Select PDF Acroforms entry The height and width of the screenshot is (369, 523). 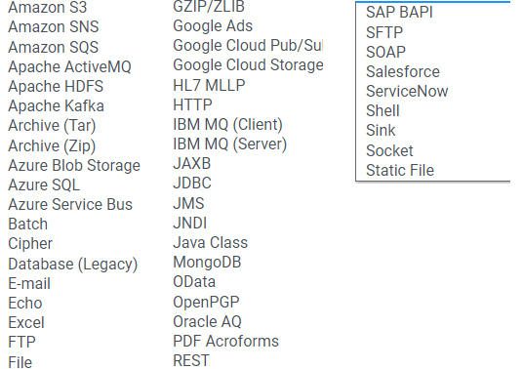point(225,342)
